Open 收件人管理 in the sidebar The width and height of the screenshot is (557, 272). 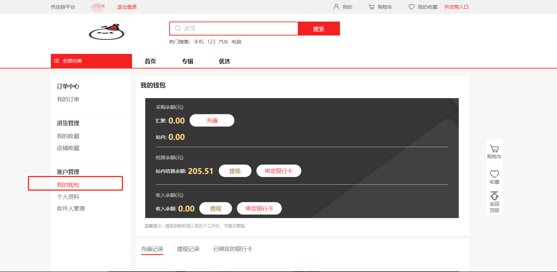[x=71, y=209]
